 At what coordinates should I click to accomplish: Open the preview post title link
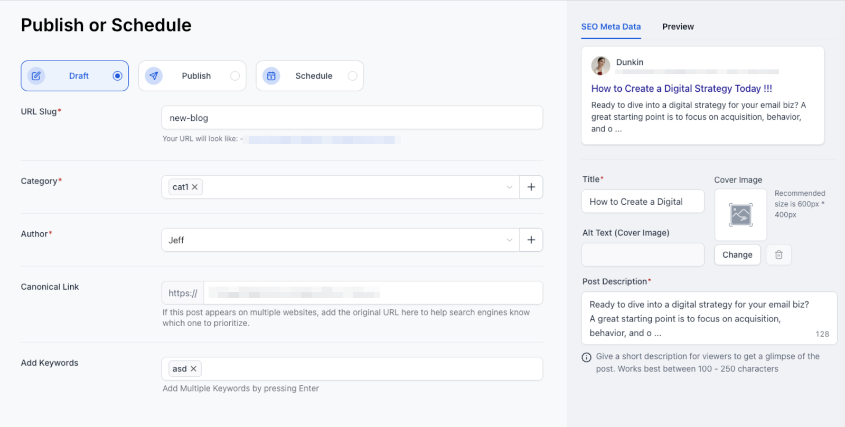[681, 89]
